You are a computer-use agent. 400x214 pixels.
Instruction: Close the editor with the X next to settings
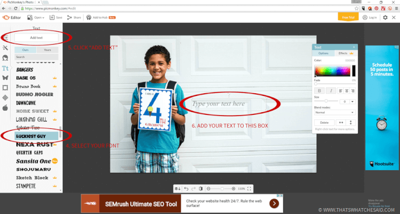pos(394,18)
